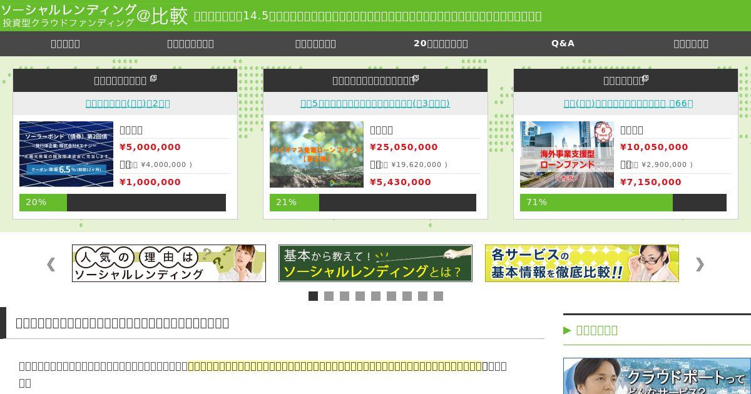Click the ¥5,000,000 amount
The height and width of the screenshot is (394, 751).
150,147
